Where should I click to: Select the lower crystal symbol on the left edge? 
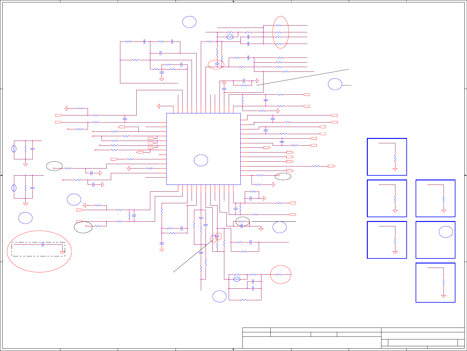point(14,188)
